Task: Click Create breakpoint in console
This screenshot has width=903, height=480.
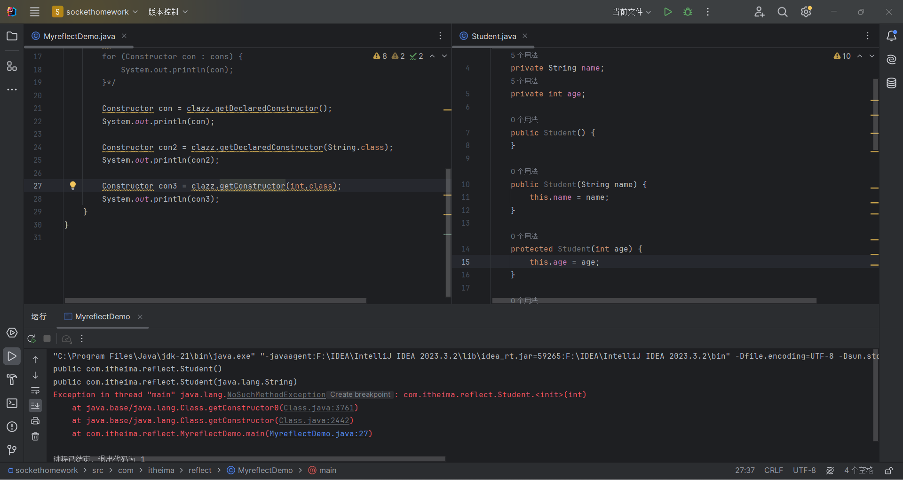Action: [x=360, y=395]
